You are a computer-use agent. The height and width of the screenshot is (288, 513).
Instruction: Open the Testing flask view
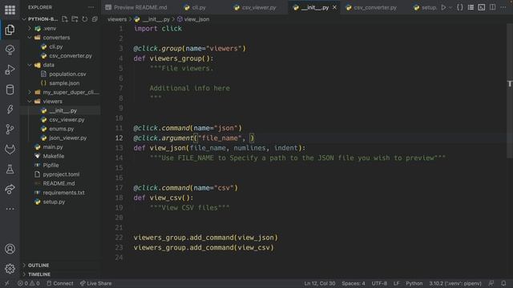[10, 169]
